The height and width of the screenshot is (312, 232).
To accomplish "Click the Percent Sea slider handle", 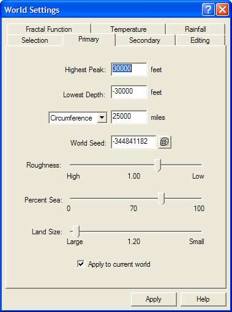I will (x=162, y=198).
